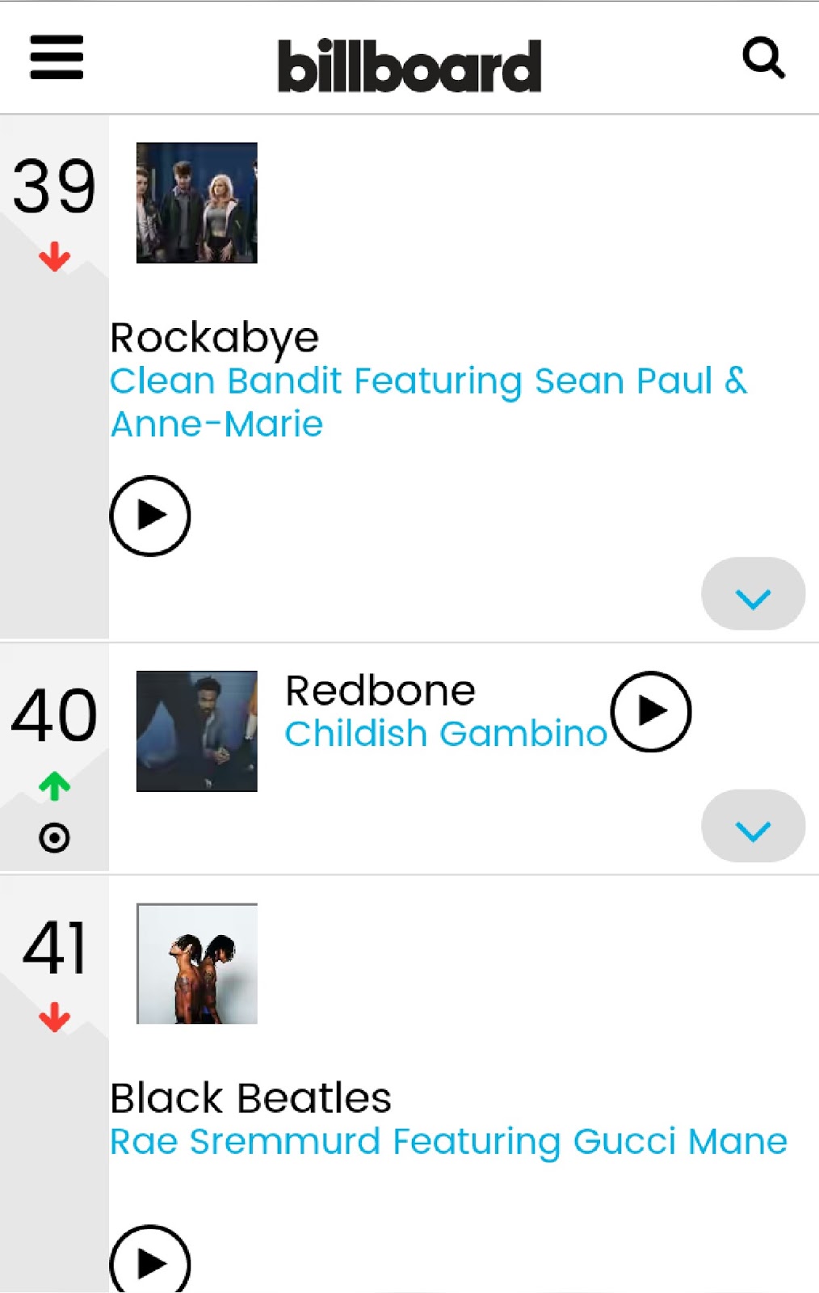
Task: Click the red downward arrow beside rank 41
Action: click(54, 1017)
